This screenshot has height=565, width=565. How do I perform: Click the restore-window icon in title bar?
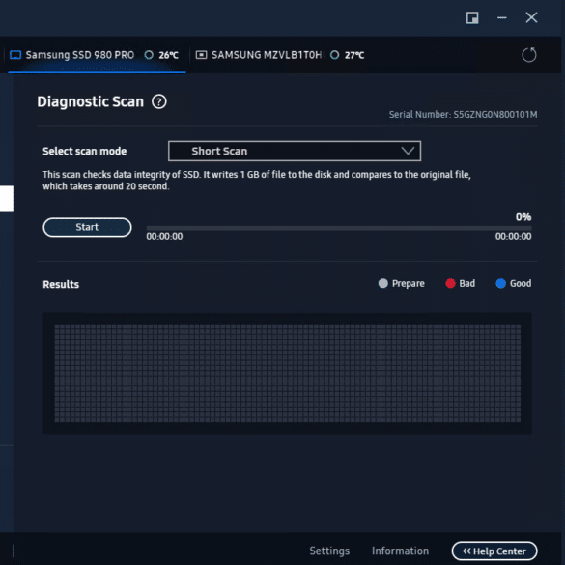pyautogui.click(x=472, y=17)
